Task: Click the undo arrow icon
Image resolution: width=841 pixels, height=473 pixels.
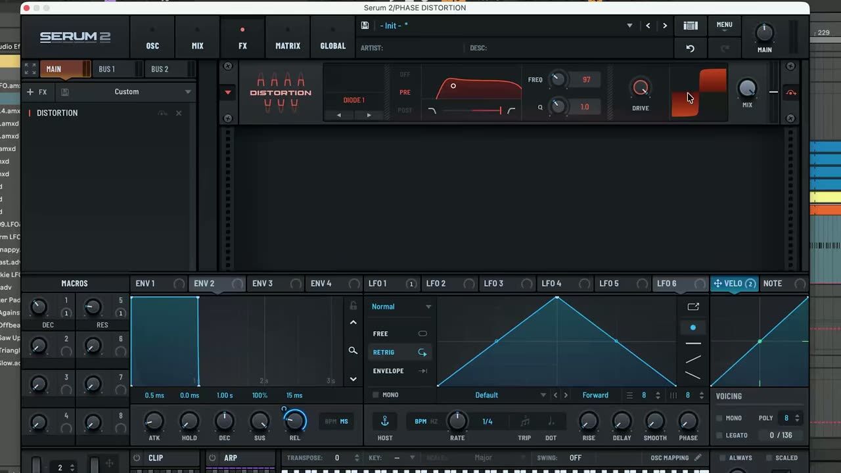Action: coord(691,49)
